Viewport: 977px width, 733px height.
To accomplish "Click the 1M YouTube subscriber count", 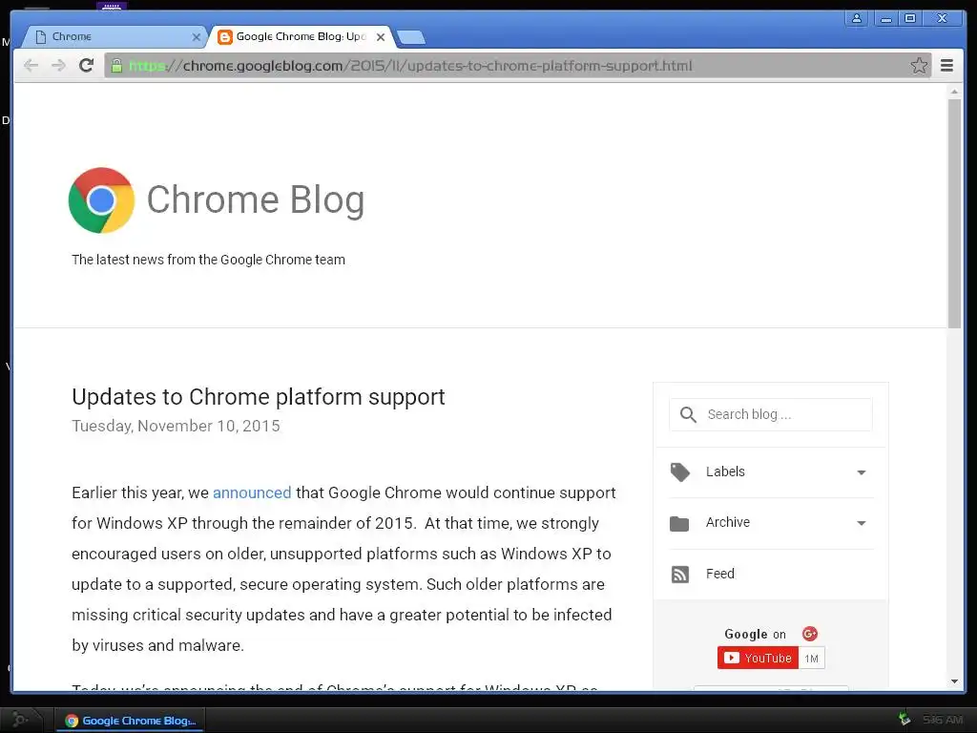I will pyautogui.click(x=811, y=659).
